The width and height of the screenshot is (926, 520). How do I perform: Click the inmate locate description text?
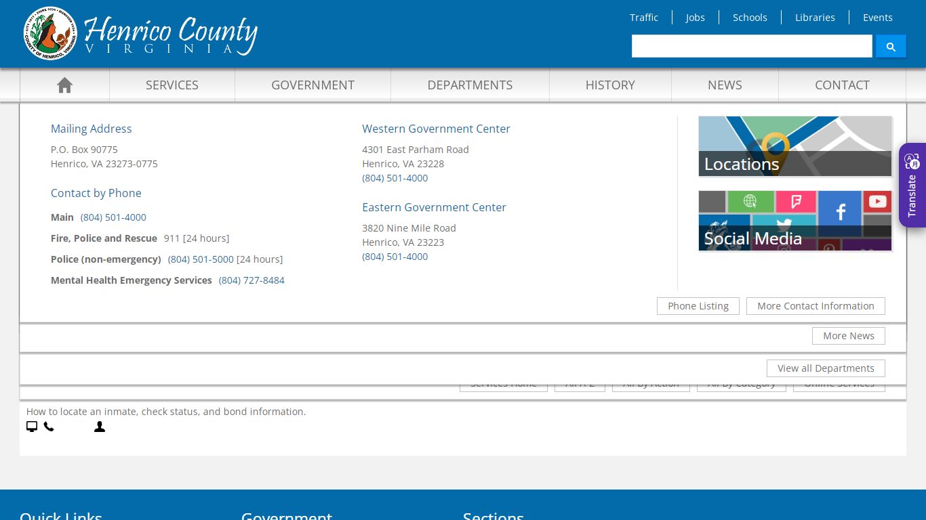pos(166,412)
